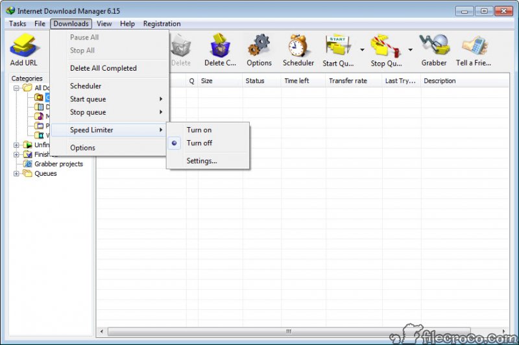Open the File menu
Image resolution: width=519 pixels, height=345 pixels.
(40, 23)
